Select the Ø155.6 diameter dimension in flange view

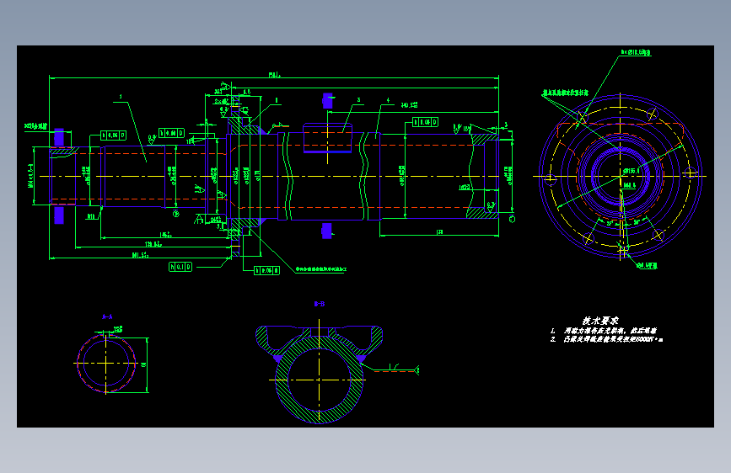(x=632, y=171)
